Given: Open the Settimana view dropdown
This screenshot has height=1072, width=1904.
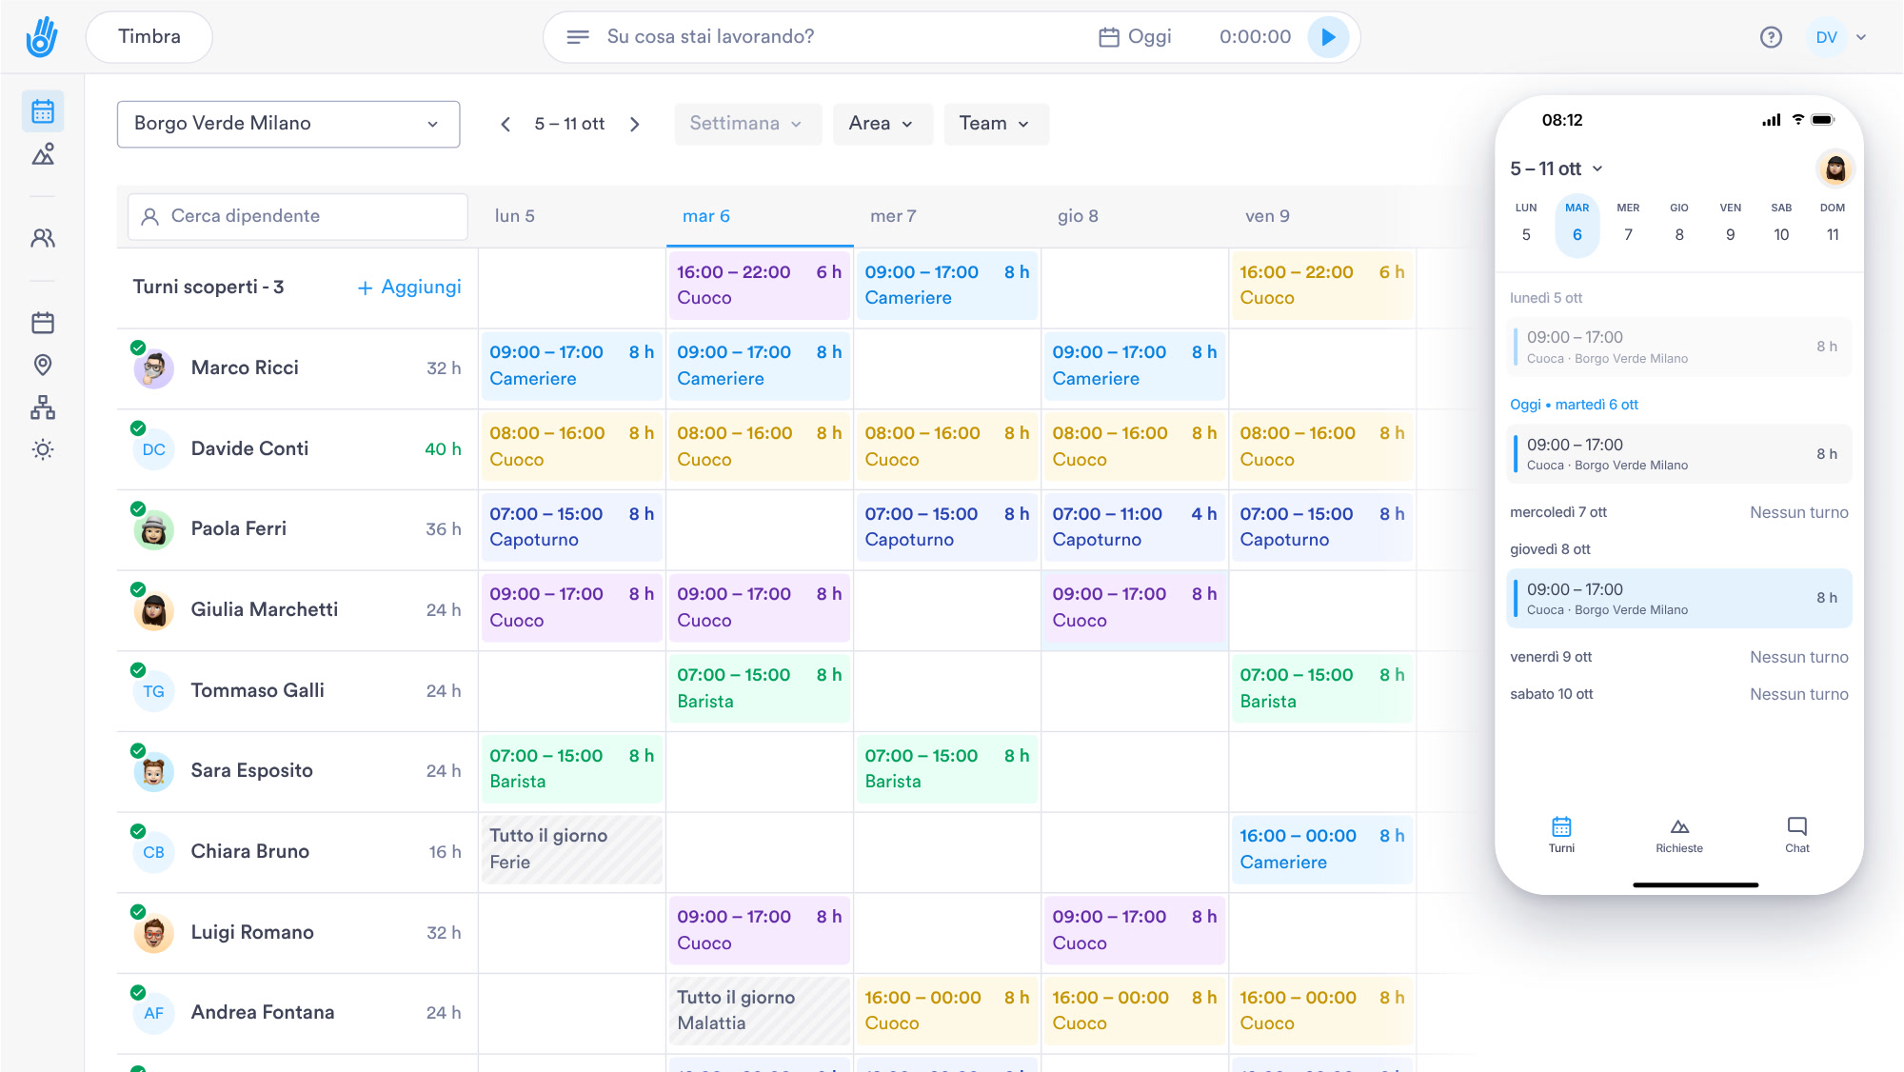Looking at the screenshot, I should 747,124.
